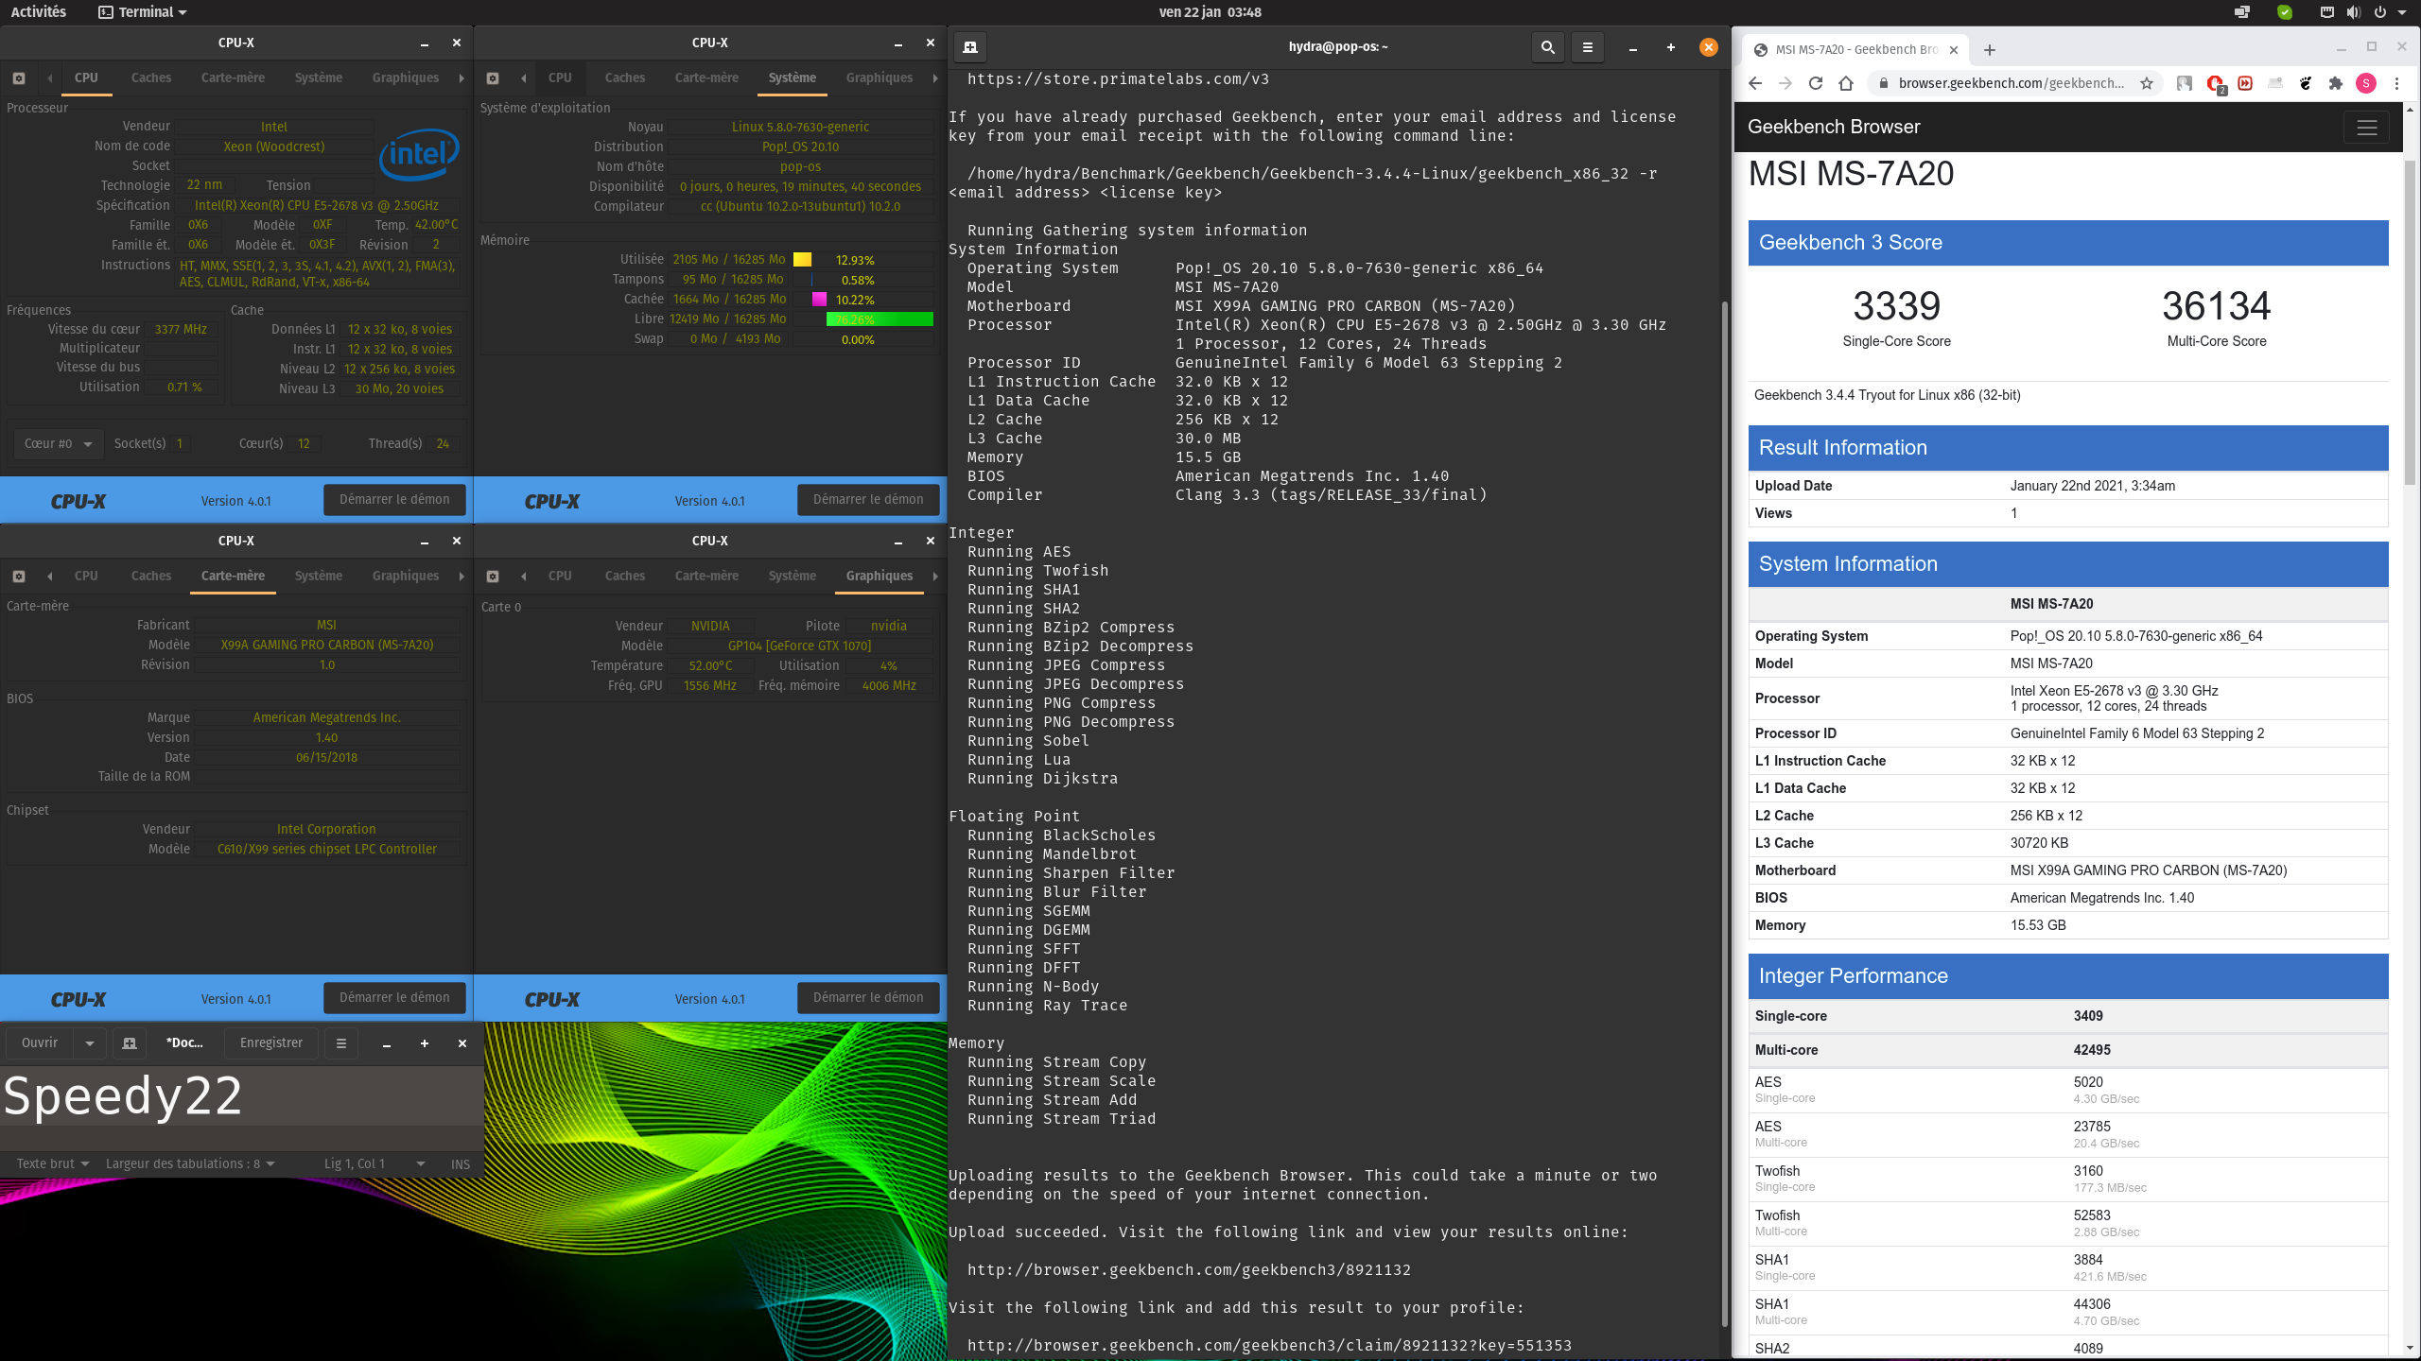Click the yellow Utilisée memory bar
The image size is (2421, 1361).
click(802, 260)
